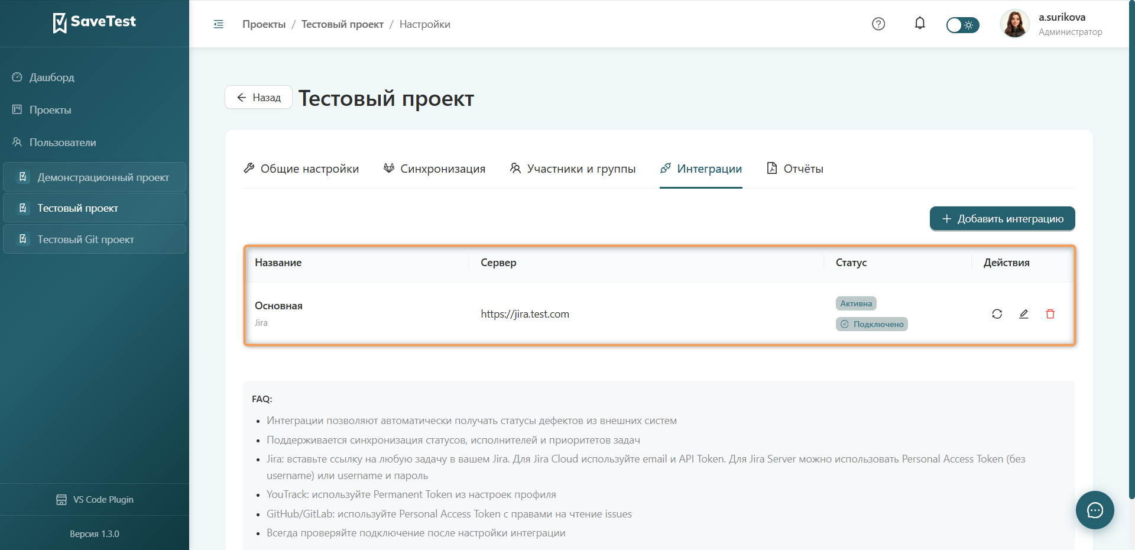
Task: Open Тестовый Git проект in sidebar
Action: coord(95,239)
